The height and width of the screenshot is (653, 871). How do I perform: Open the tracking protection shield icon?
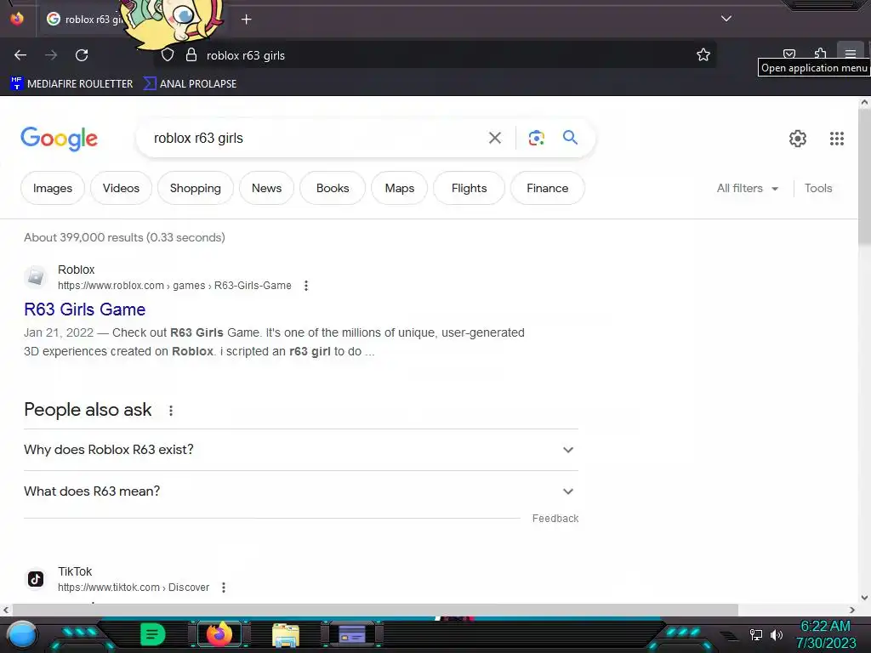(168, 55)
